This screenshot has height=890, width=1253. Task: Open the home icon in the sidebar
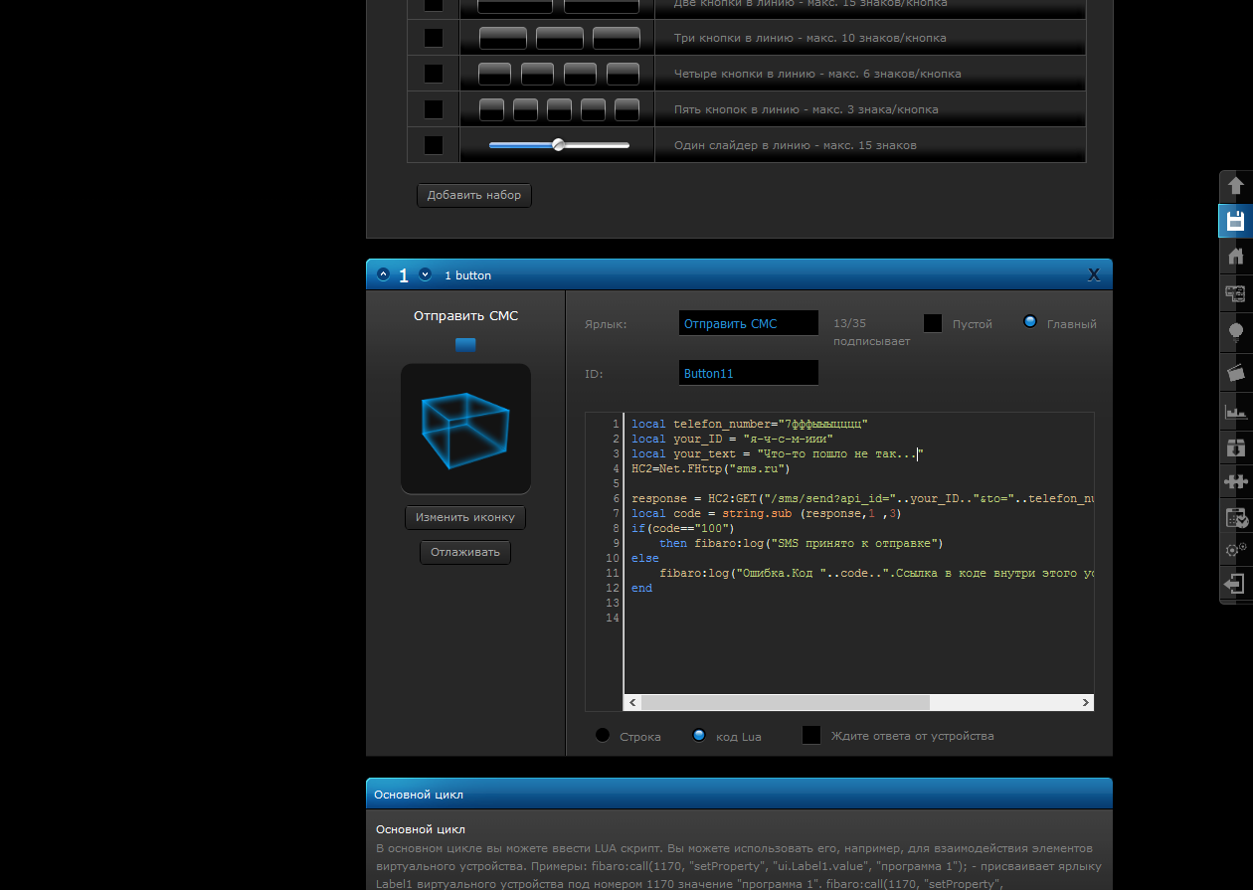click(x=1236, y=257)
